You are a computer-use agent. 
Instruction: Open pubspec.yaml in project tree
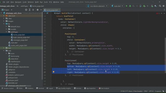tap(13, 80)
